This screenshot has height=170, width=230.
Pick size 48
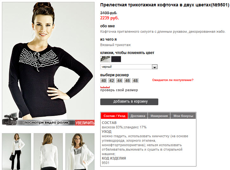point(135,80)
